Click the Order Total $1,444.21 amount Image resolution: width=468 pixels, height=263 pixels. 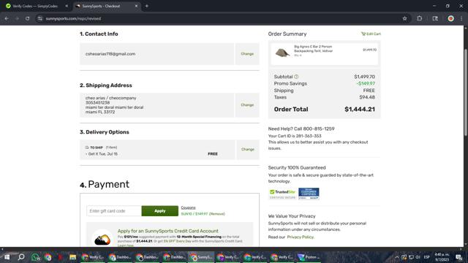[x=360, y=109]
